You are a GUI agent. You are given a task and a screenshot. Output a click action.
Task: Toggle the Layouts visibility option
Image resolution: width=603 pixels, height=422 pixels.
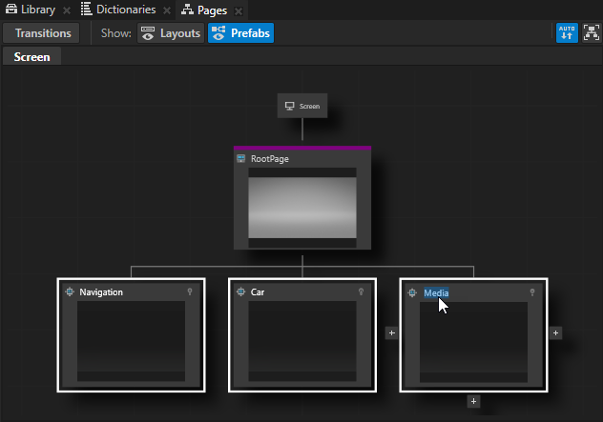coord(171,33)
